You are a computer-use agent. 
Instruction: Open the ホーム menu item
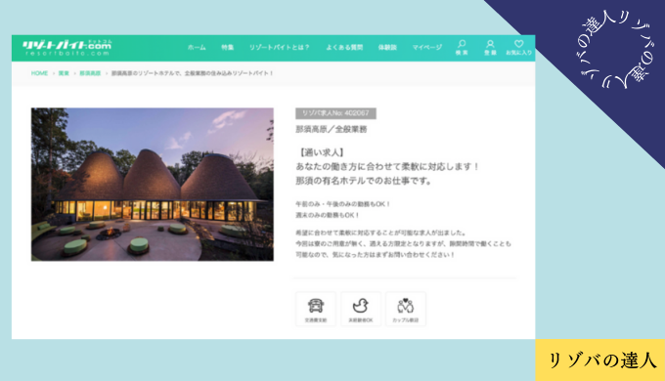point(197,48)
